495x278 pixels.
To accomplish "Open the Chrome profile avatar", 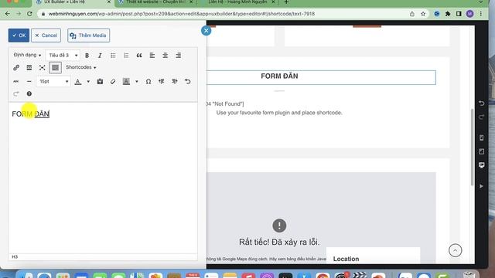I will point(469,14).
